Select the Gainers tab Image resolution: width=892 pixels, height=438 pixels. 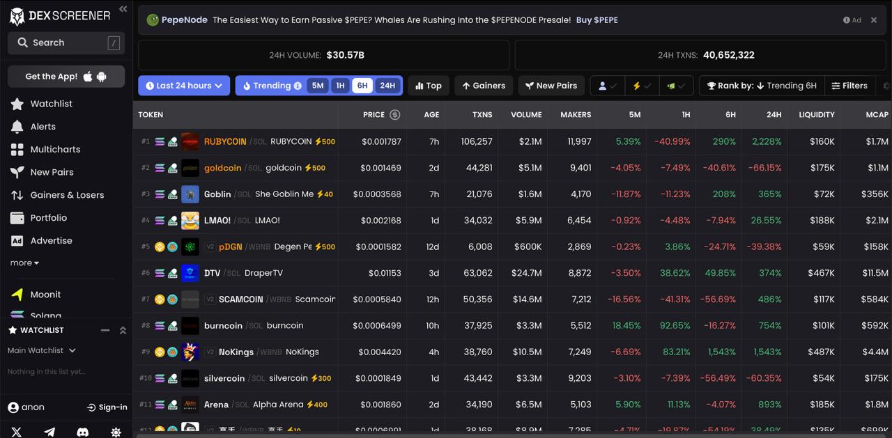[484, 86]
